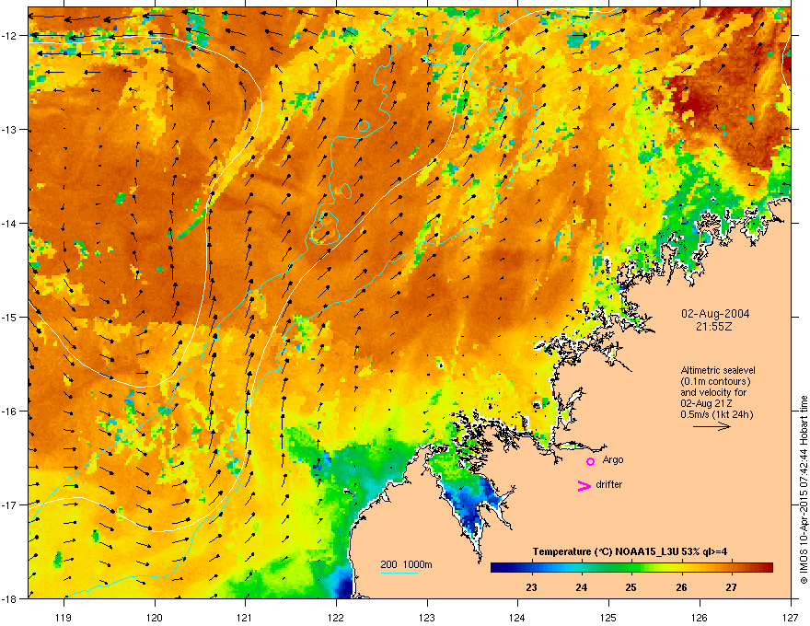810x626 pixels.
Task: Click the latitude axis label -12
Action: pos(9,36)
